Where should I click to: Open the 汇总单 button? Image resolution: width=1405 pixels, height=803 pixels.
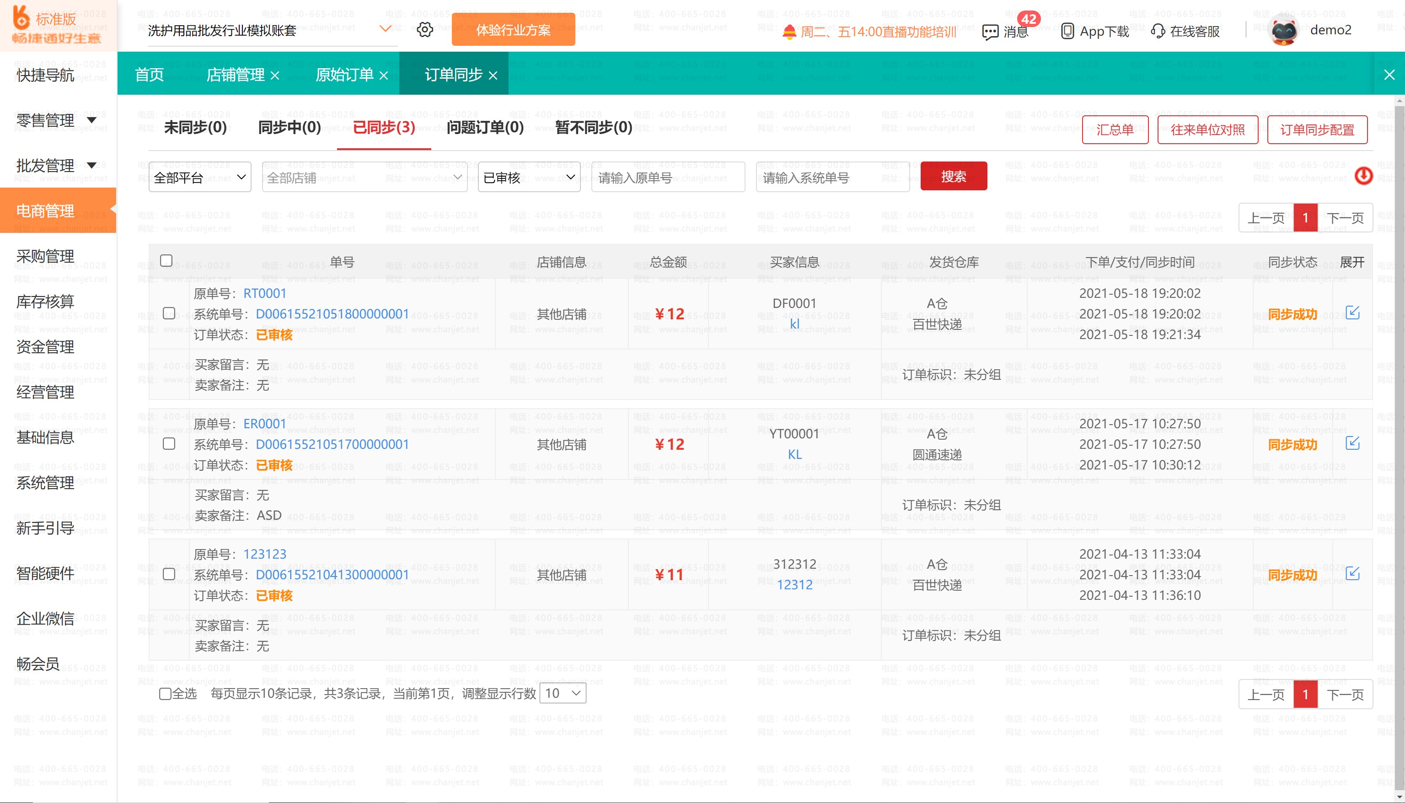click(1115, 130)
